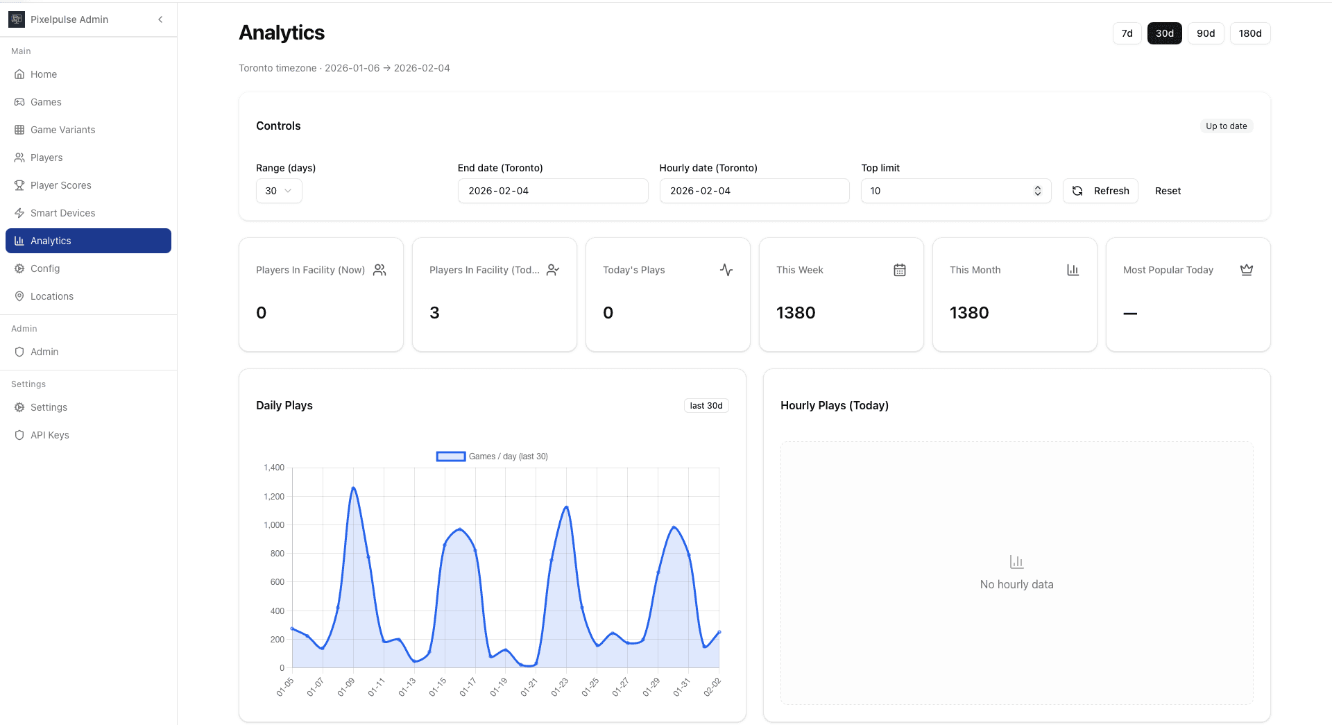The height and width of the screenshot is (725, 1332).
Task: Reset the analytics controls
Action: (1168, 191)
